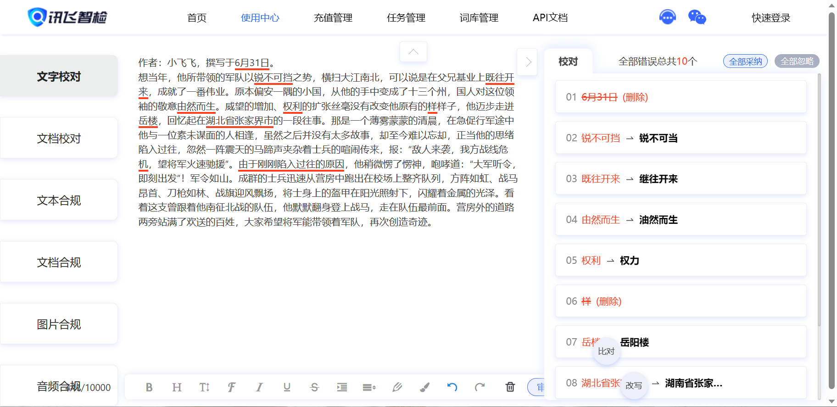This screenshot has height=407, width=837.
Task: Select error 01 6月31日 deletion card
Action: click(x=681, y=97)
